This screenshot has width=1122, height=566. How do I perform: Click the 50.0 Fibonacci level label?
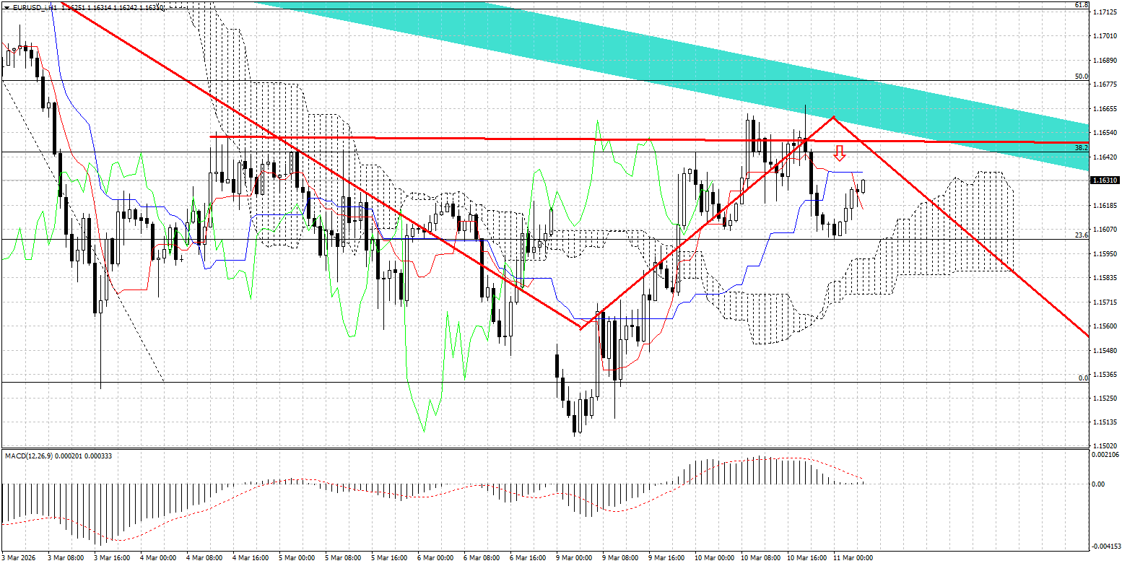pos(1082,76)
